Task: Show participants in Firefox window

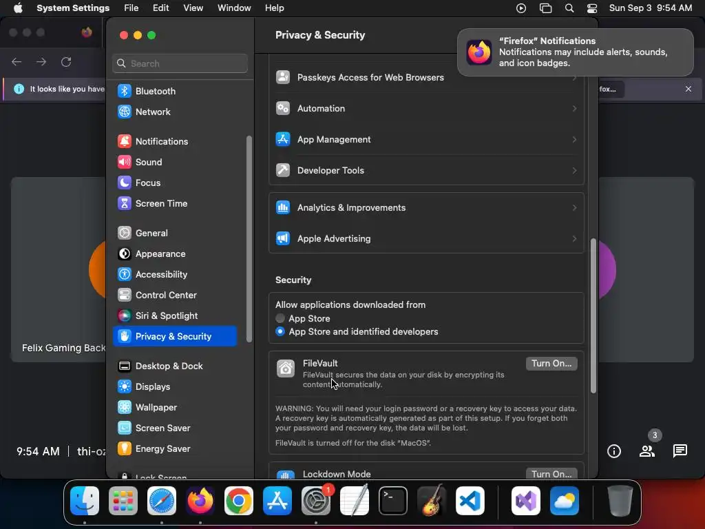Action: point(646,450)
